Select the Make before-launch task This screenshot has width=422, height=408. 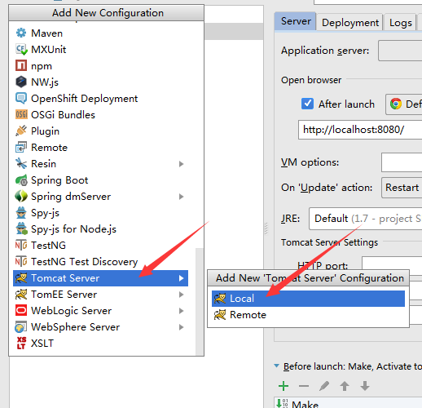click(x=348, y=403)
